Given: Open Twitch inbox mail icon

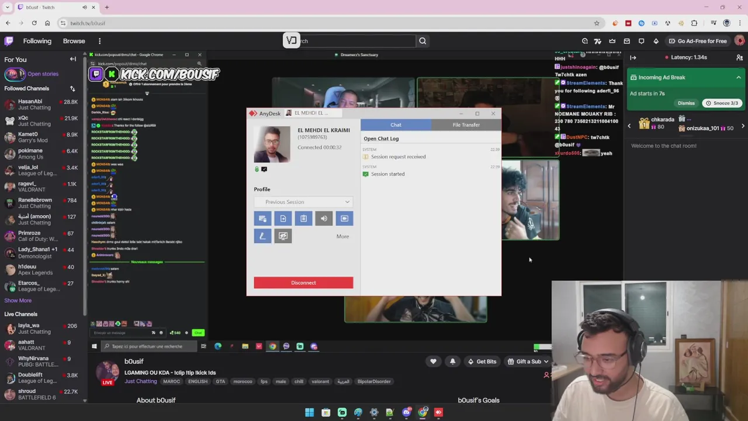Looking at the screenshot, I should point(626,41).
